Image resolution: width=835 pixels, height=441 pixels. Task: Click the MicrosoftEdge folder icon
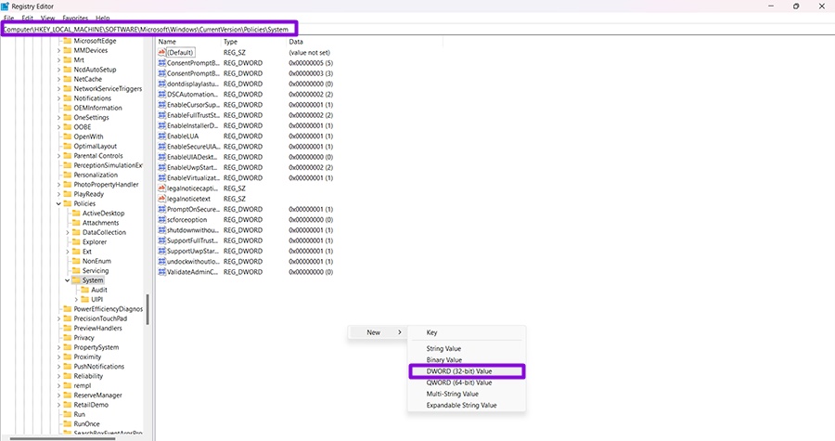(x=68, y=41)
